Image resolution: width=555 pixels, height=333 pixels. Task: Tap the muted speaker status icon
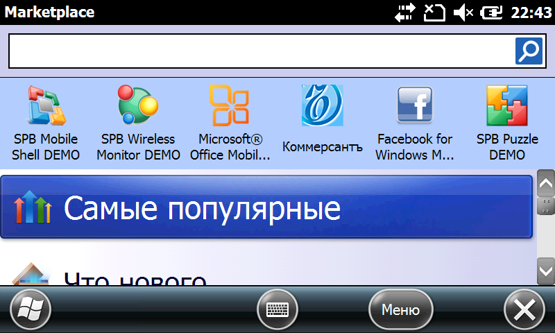(x=463, y=13)
